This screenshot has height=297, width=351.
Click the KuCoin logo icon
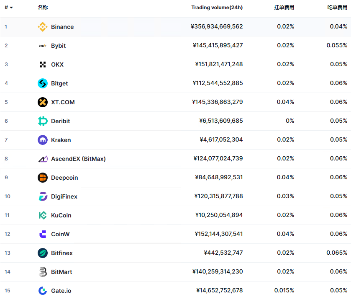tap(43, 215)
